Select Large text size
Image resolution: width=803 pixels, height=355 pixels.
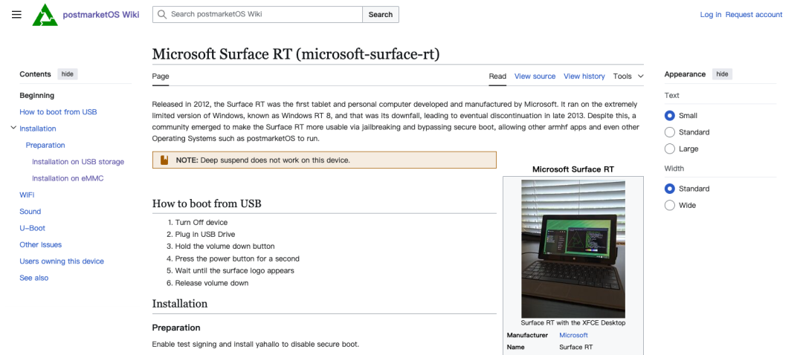[669, 149]
